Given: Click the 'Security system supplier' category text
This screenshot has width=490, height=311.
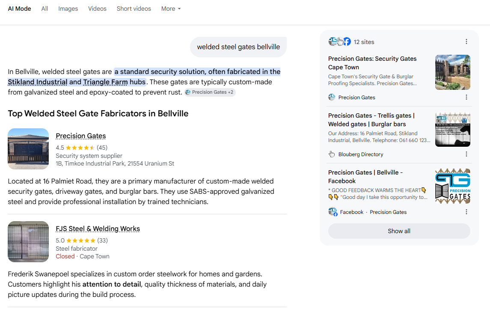Looking at the screenshot, I should [89, 156].
